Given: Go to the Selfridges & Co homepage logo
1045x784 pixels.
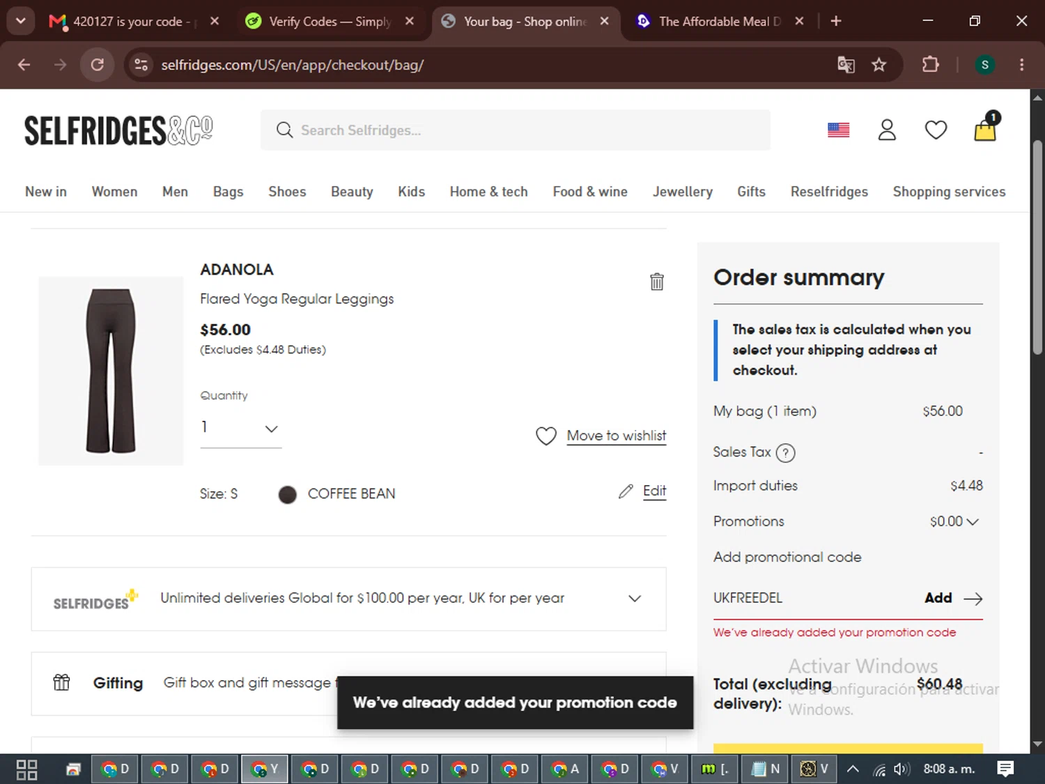Looking at the screenshot, I should (x=118, y=130).
